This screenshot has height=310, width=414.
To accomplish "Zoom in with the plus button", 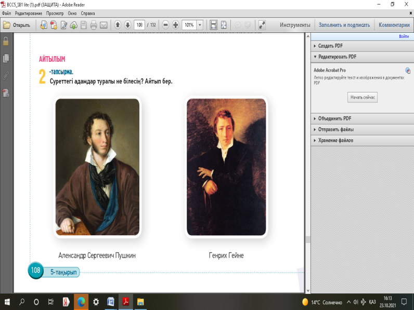I will pyautogui.click(x=175, y=24).
